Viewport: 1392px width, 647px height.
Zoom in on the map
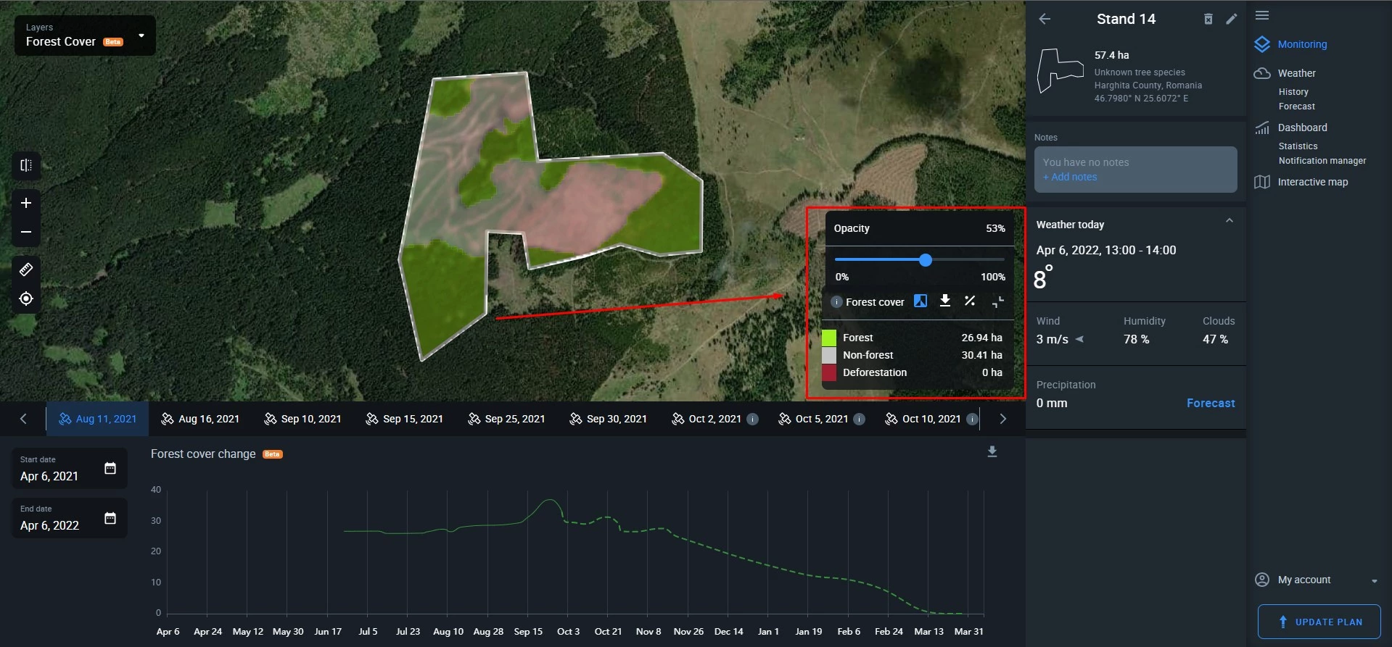click(26, 203)
